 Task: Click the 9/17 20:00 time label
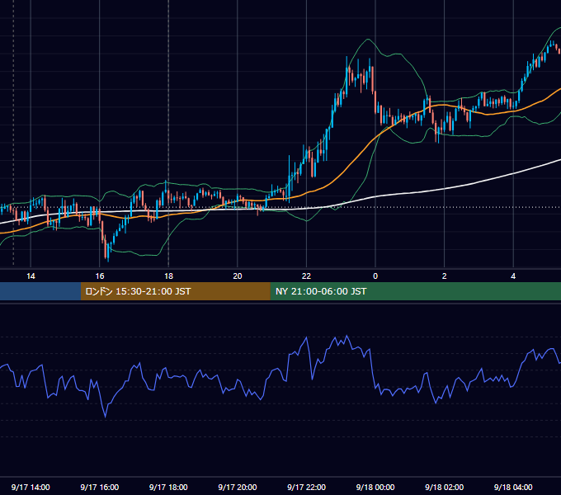point(238,487)
